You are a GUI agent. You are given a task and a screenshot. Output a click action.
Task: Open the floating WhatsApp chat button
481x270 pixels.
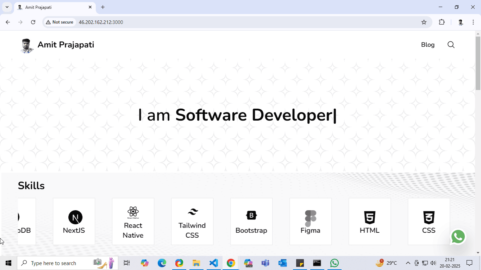point(458,237)
